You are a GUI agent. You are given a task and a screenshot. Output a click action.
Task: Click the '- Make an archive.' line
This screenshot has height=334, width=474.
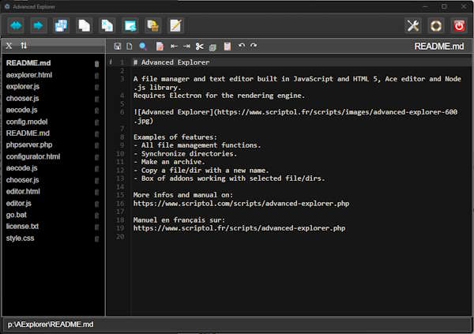coord(169,162)
